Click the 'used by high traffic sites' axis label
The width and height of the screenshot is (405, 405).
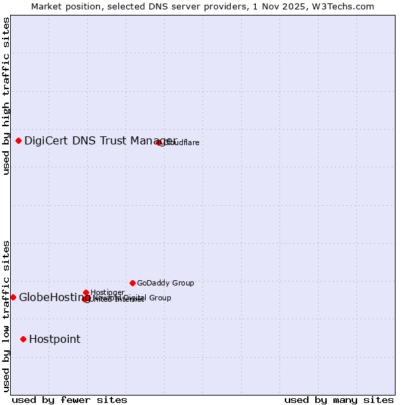[7, 96]
